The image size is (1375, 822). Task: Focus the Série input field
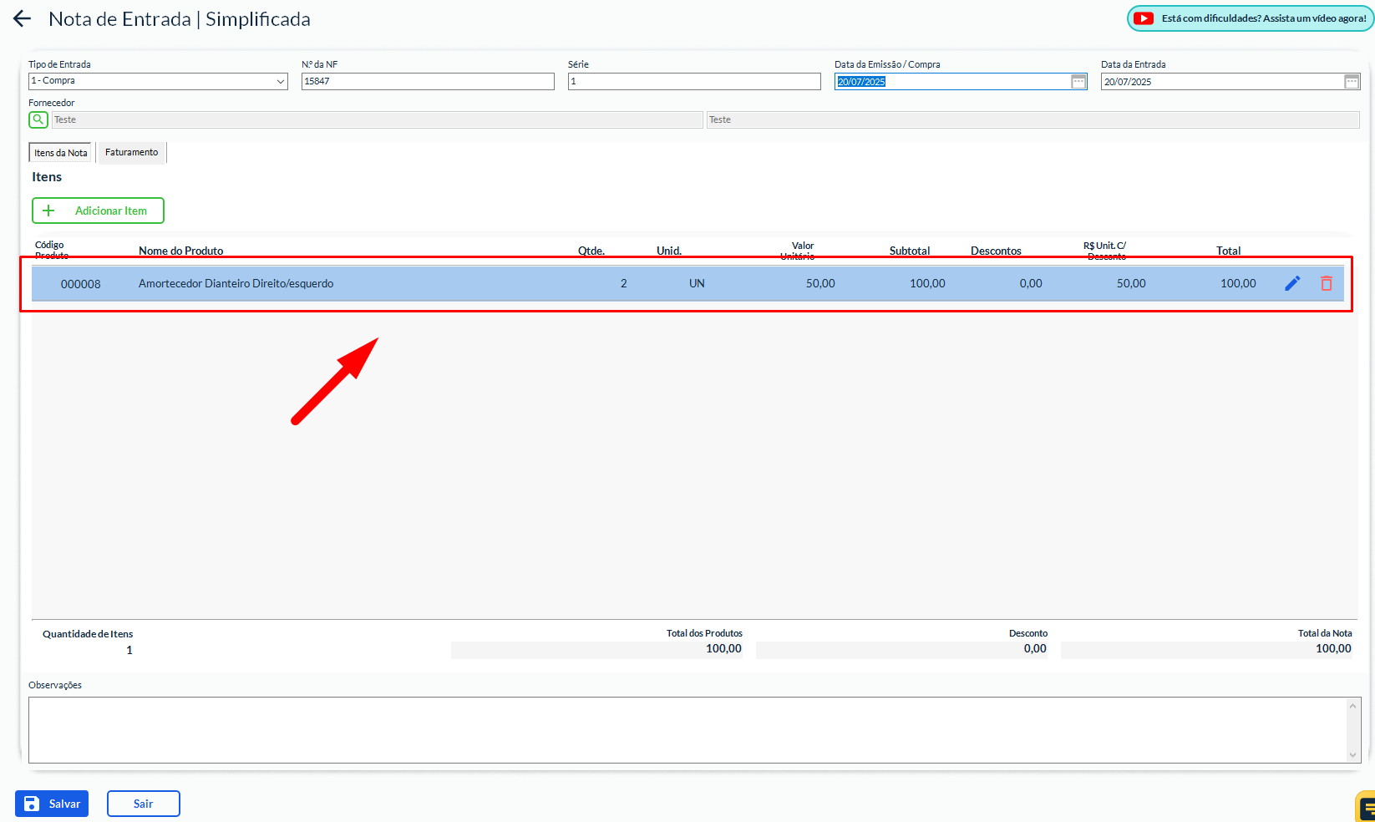[x=693, y=81]
